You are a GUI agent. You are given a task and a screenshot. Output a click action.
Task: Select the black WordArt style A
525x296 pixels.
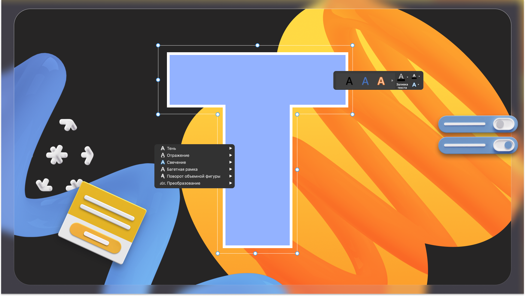click(x=349, y=81)
